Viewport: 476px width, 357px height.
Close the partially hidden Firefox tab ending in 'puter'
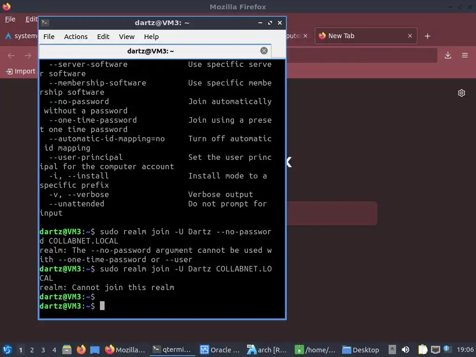[305, 36]
